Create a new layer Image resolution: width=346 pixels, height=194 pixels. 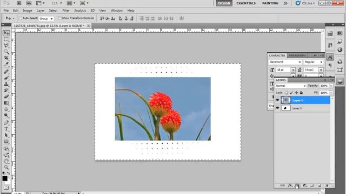tap(320, 185)
